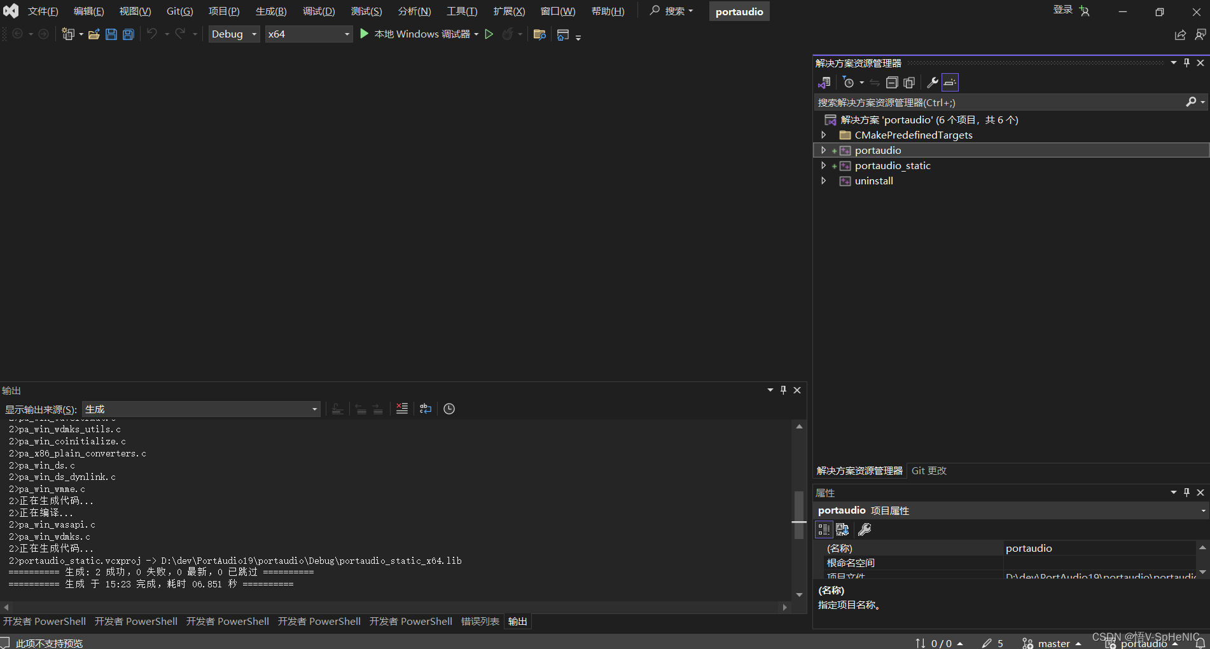Open the Git(G) menu
Viewport: 1210px width, 649px height.
click(179, 11)
